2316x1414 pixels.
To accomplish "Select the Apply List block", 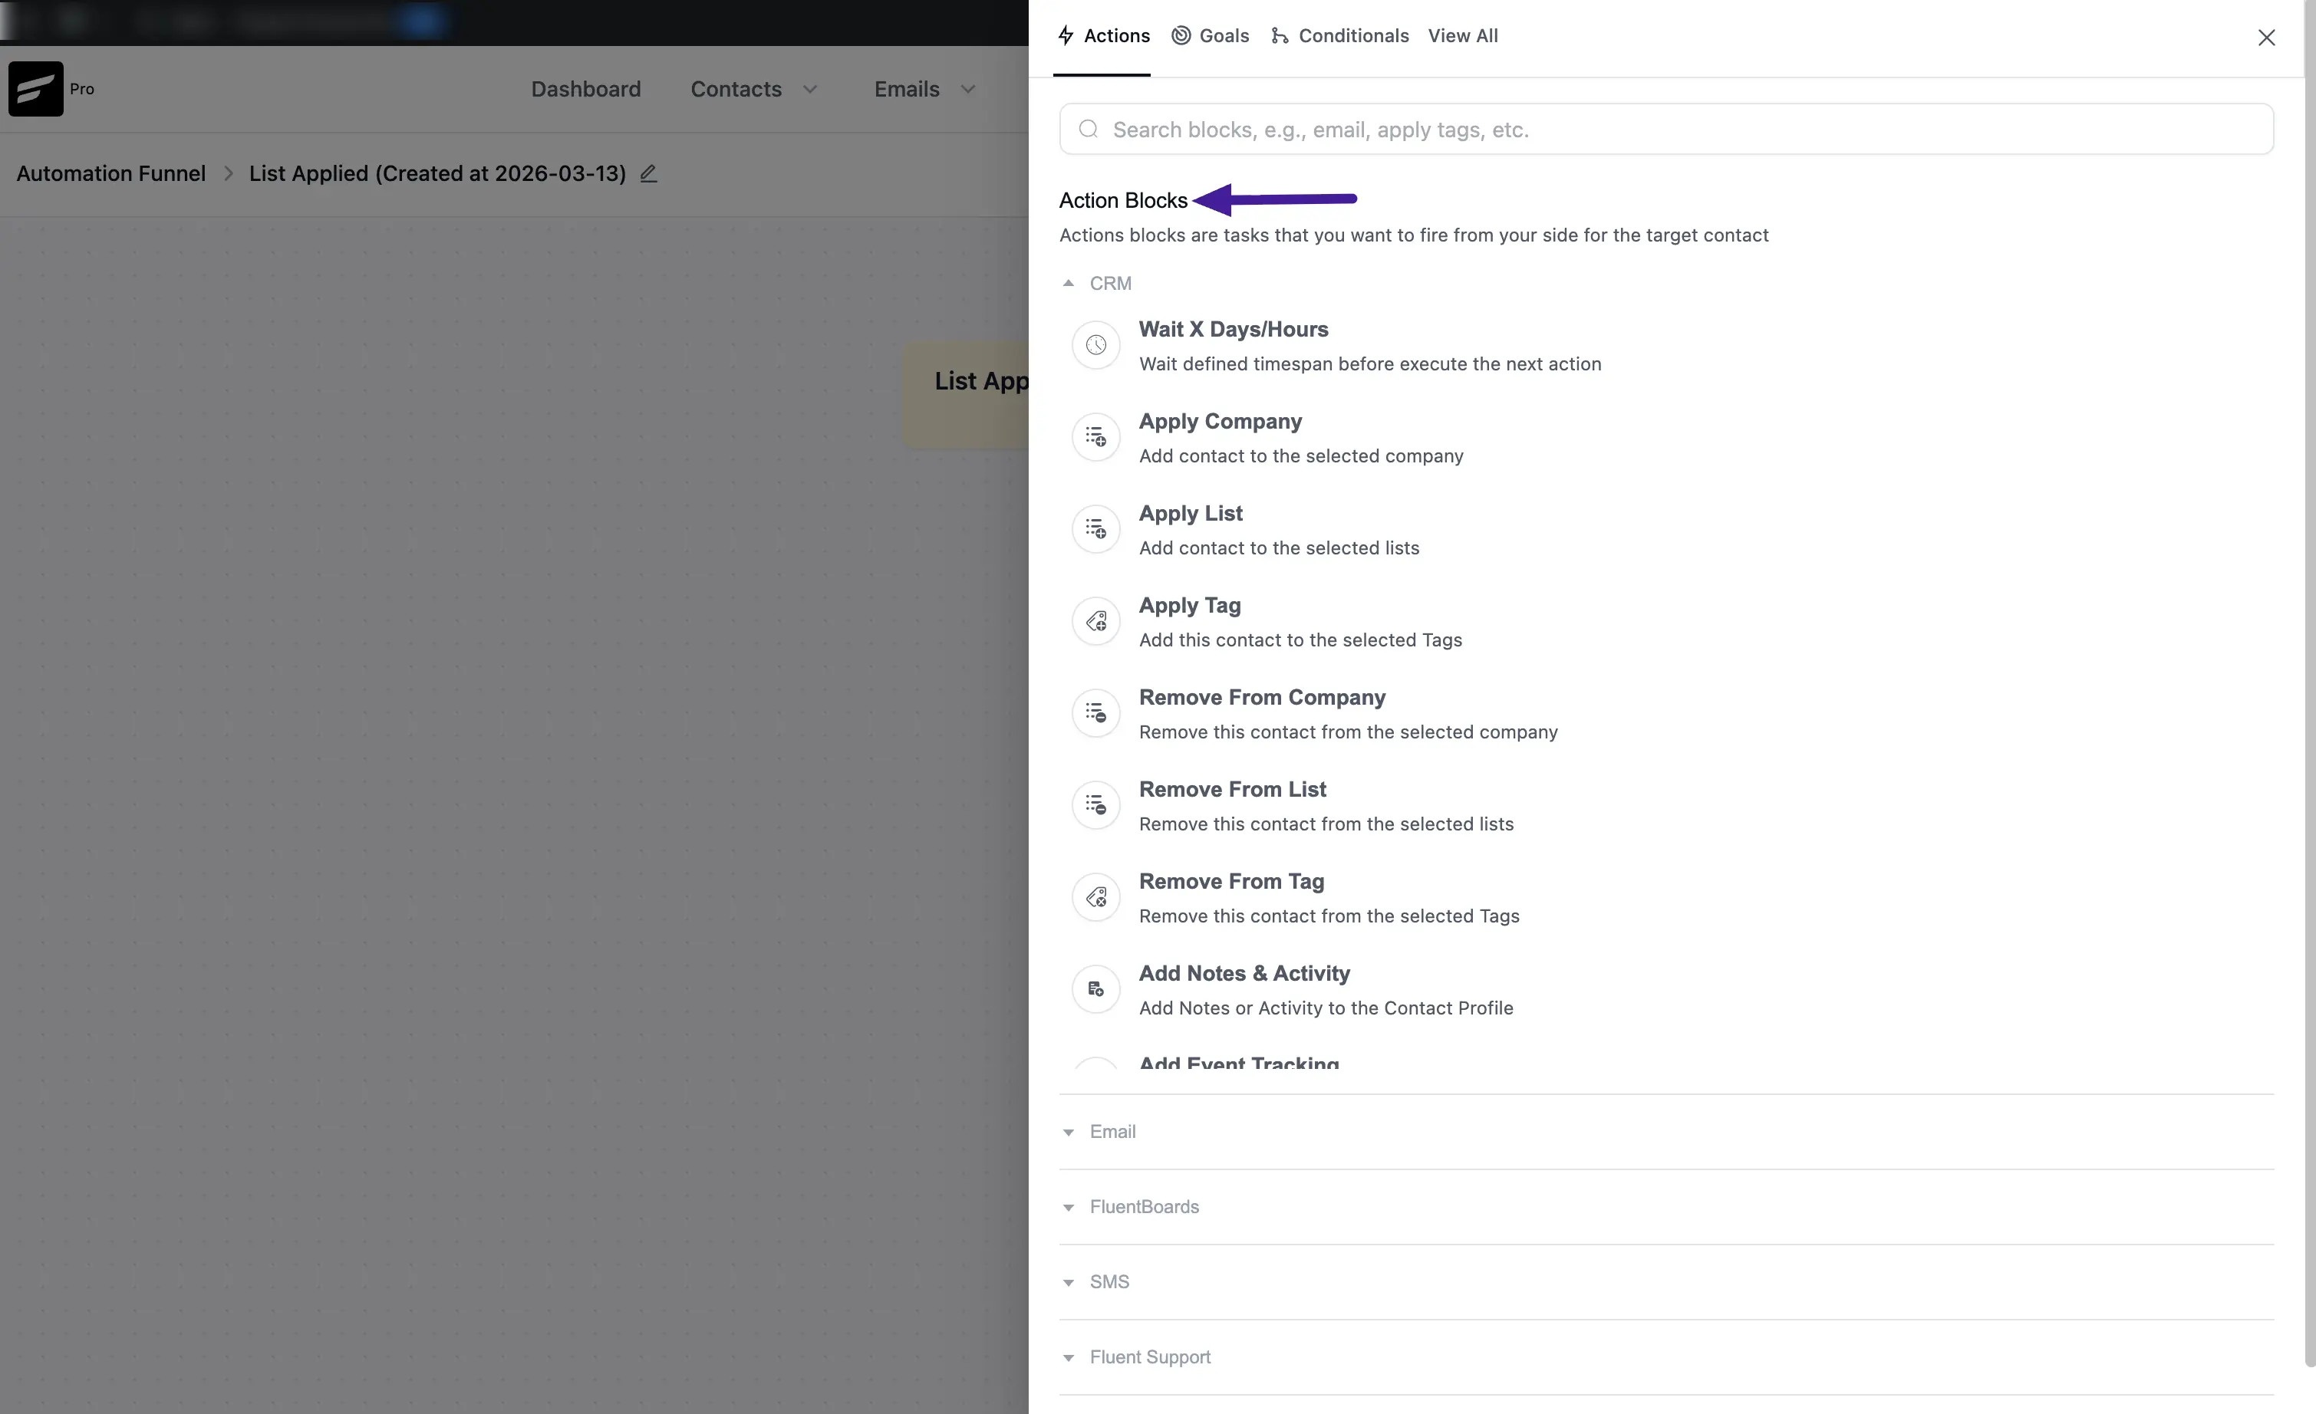I will pyautogui.click(x=1665, y=529).
